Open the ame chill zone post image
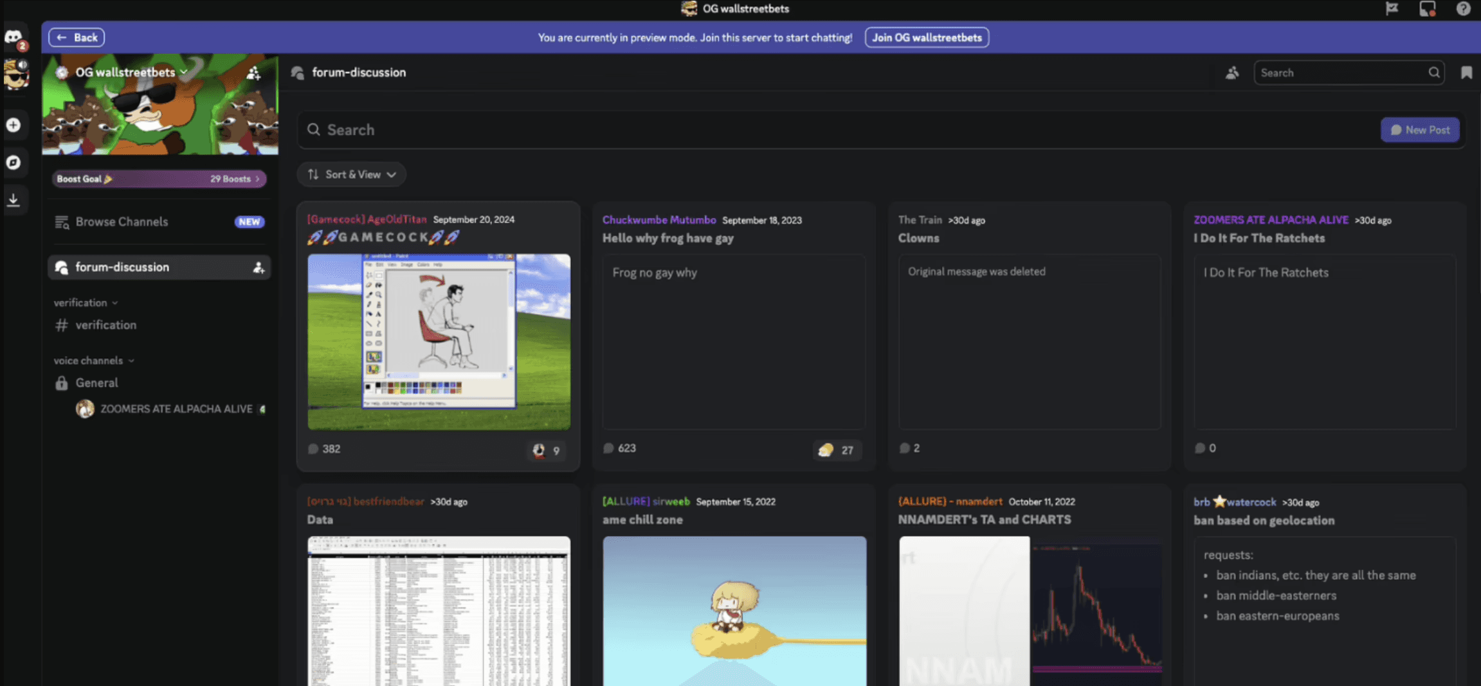Viewport: 1481px width, 686px height. (734, 611)
